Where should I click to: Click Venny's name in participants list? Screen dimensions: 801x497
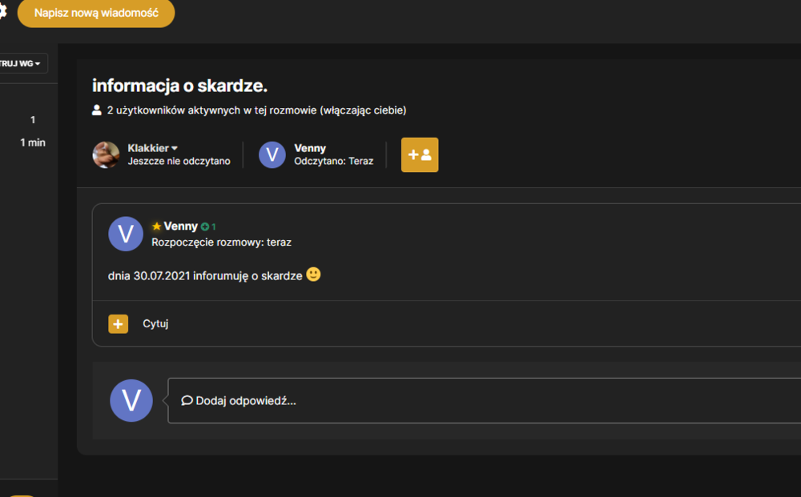coord(310,148)
